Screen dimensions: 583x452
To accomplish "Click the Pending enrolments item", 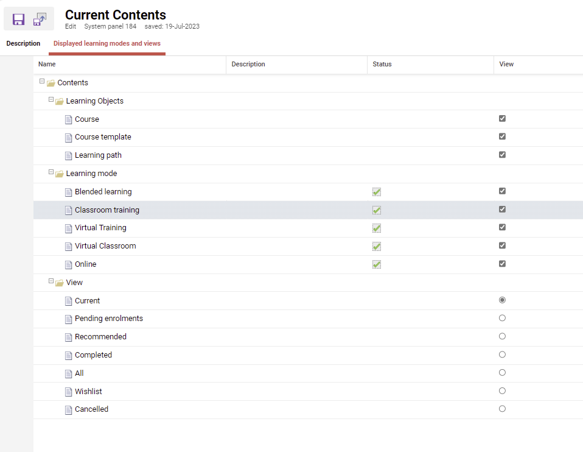I will [109, 319].
